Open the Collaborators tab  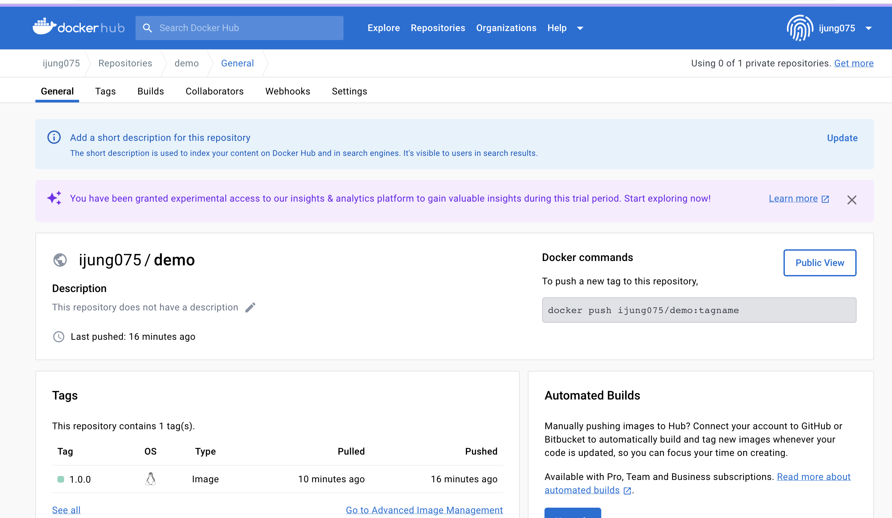pos(215,91)
